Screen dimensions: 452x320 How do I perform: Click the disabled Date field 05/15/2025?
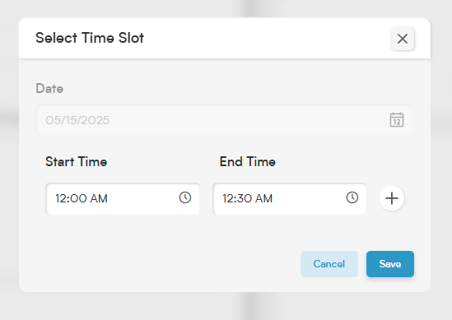(x=224, y=120)
